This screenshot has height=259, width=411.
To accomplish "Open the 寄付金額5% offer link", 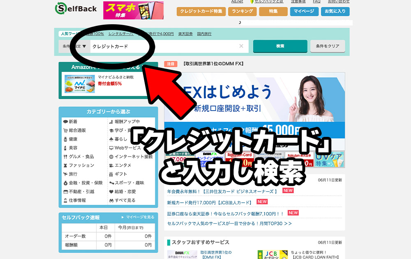I will [110, 83].
